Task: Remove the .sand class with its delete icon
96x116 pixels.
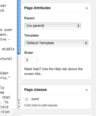Action: [27, 99]
